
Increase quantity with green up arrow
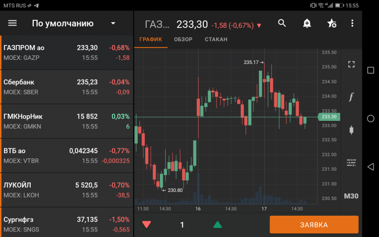point(217,225)
